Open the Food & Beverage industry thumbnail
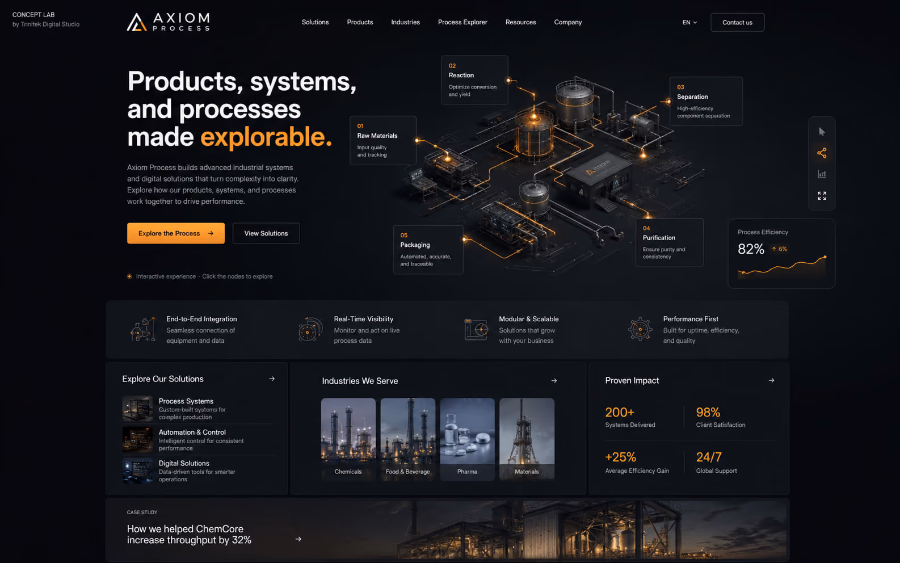Viewport: 900px width, 563px height. tap(408, 440)
